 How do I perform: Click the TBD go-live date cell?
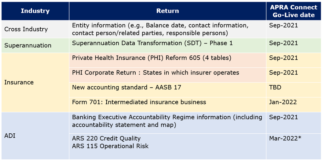[x=275, y=87]
